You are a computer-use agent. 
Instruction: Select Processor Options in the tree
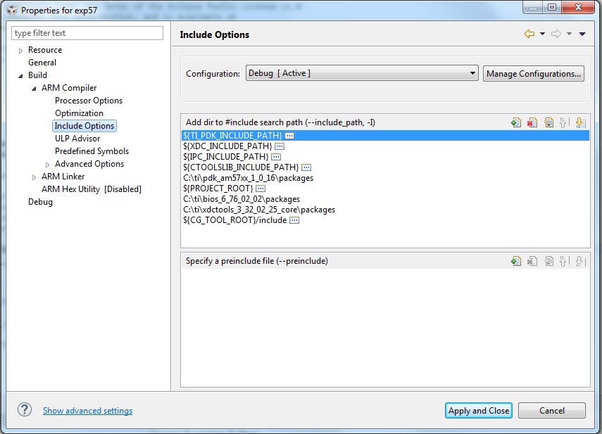(x=89, y=100)
